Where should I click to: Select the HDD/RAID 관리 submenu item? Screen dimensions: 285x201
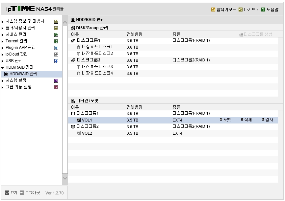[32, 74]
